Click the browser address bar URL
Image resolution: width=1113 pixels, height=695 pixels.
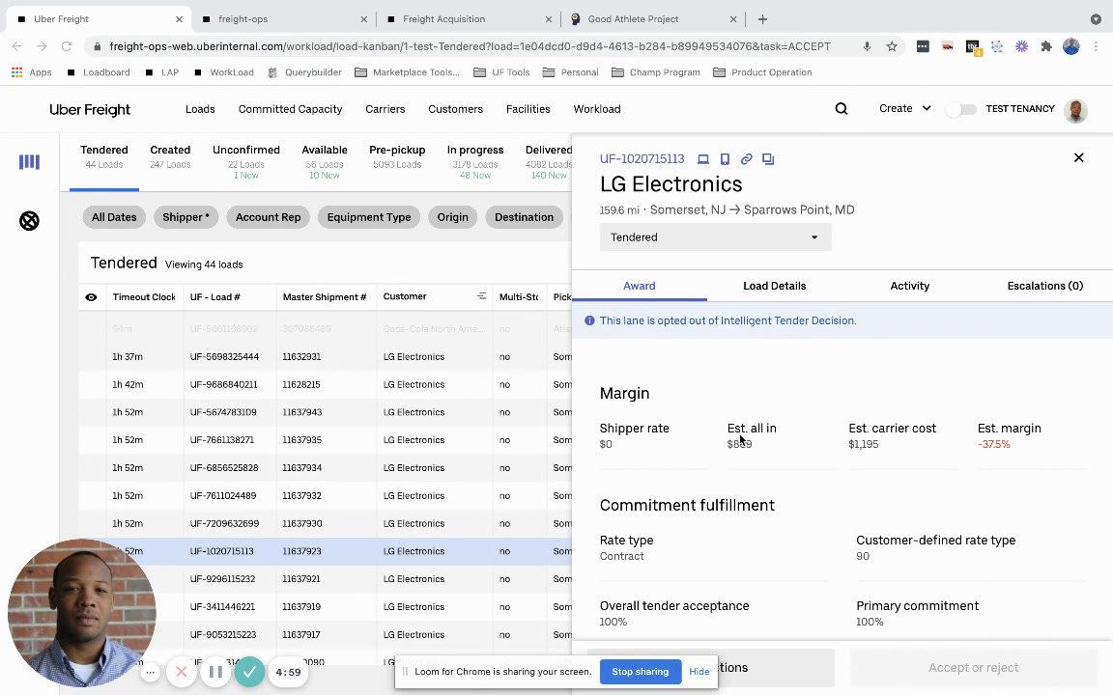tap(470, 46)
